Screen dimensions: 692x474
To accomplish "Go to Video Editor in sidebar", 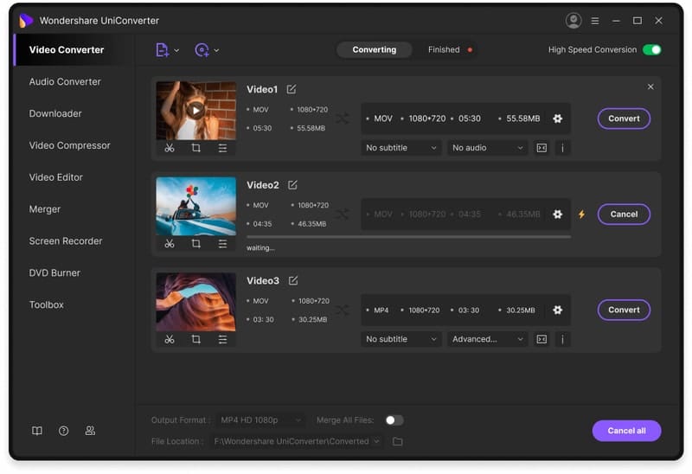I will [56, 177].
